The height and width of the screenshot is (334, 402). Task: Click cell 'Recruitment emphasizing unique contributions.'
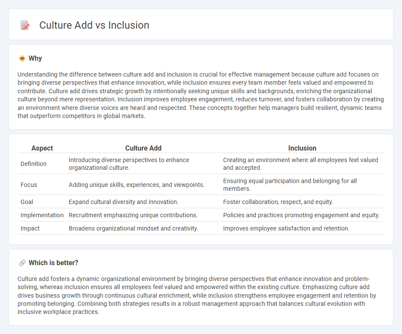point(143,215)
